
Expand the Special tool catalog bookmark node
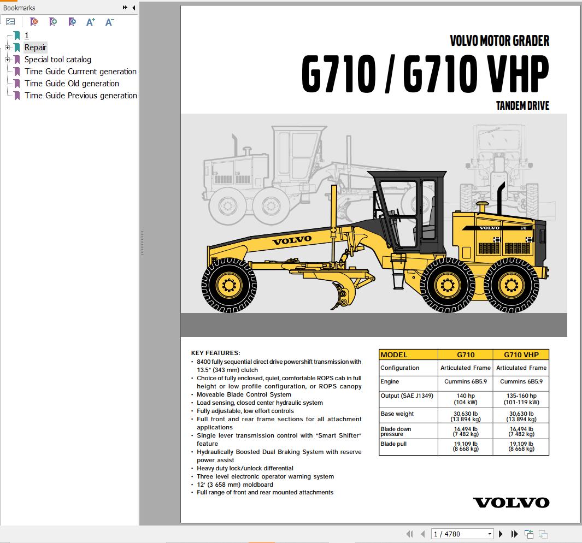[x=7, y=60]
